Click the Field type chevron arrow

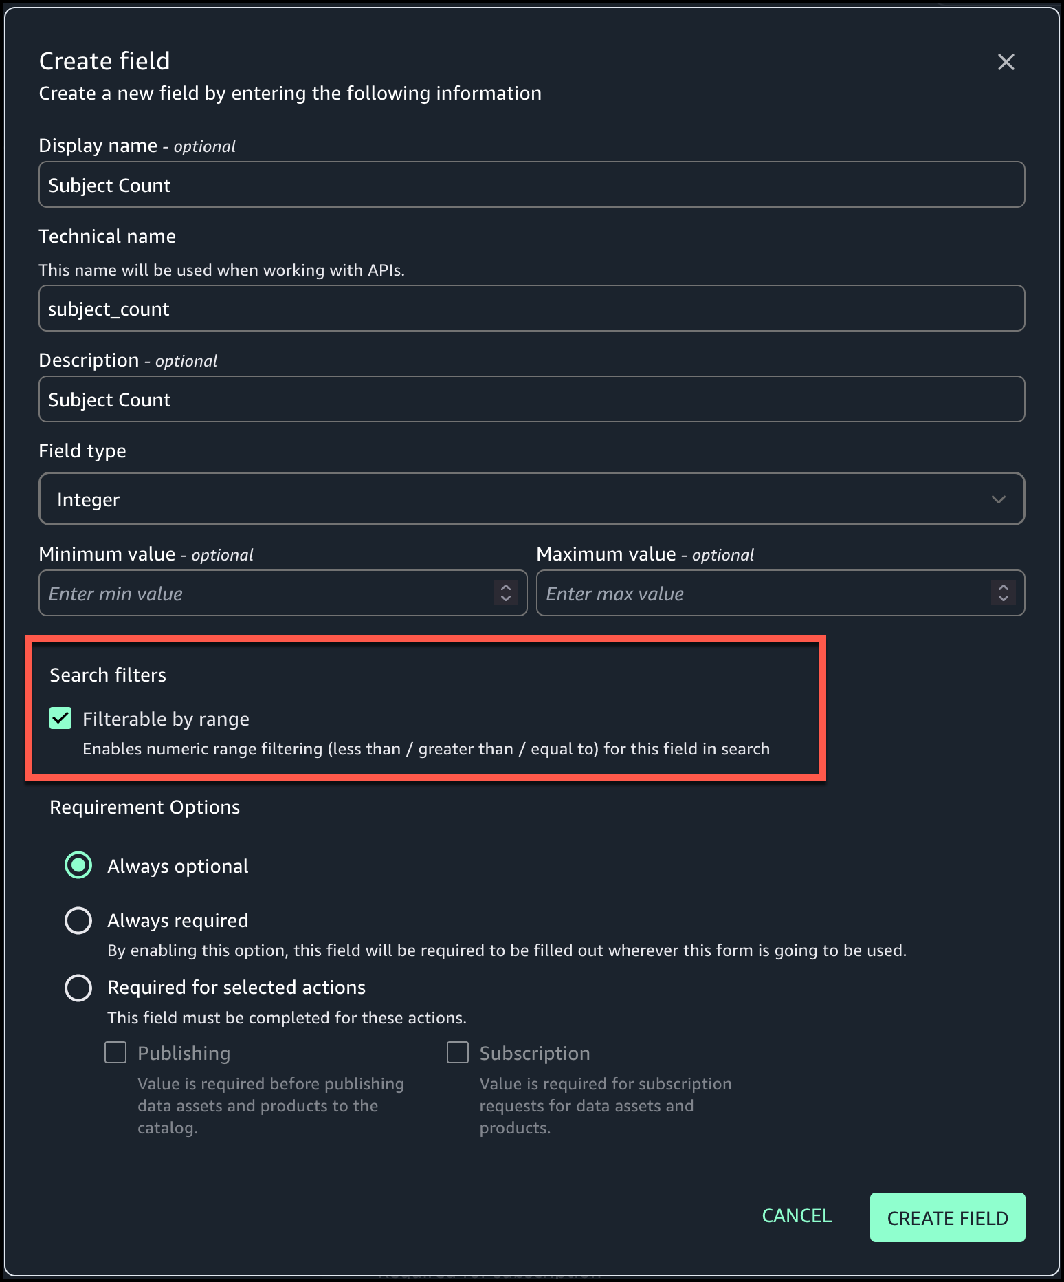point(998,499)
